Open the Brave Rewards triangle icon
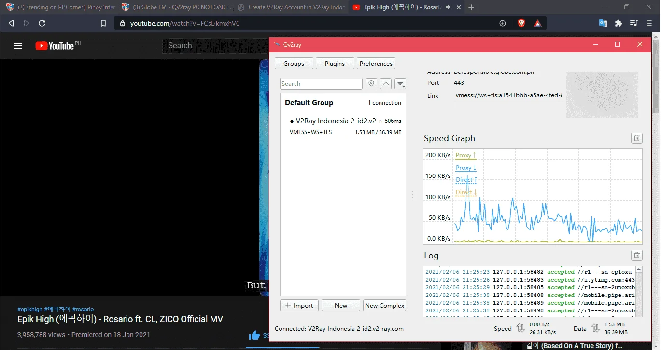This screenshot has height=350, width=661. (x=537, y=23)
